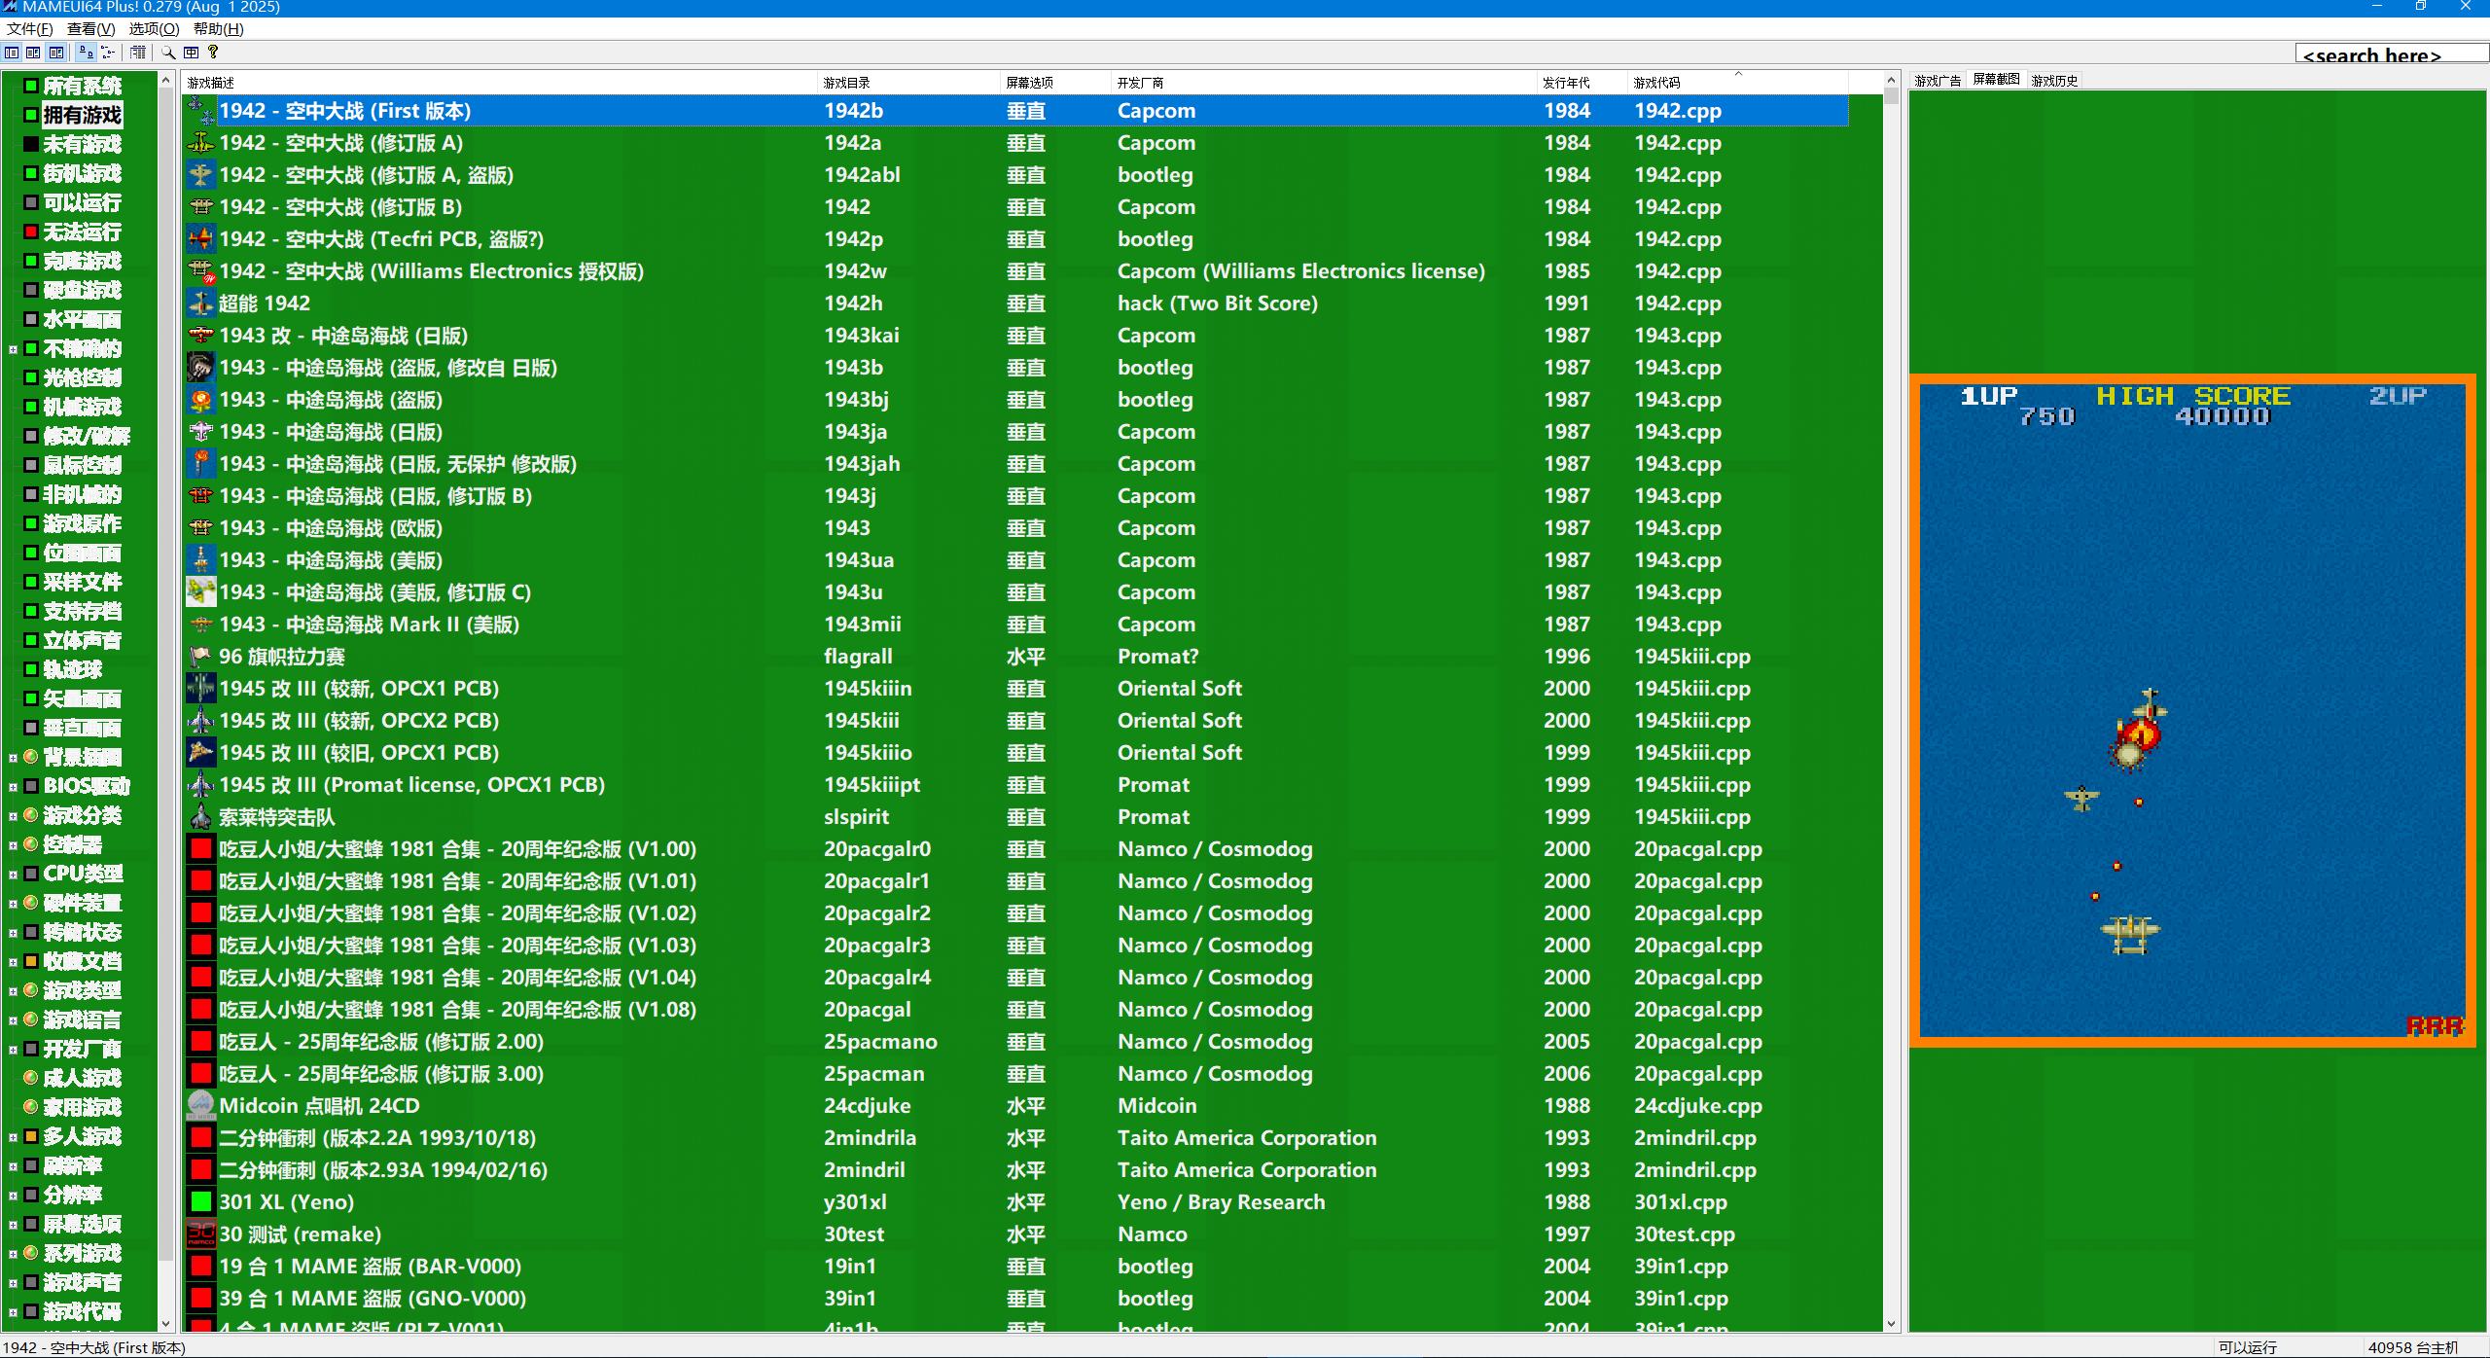Screen dimensions: 2490x1358
Task: Sort by the 游戏描述 column header
Action: click(x=501, y=83)
